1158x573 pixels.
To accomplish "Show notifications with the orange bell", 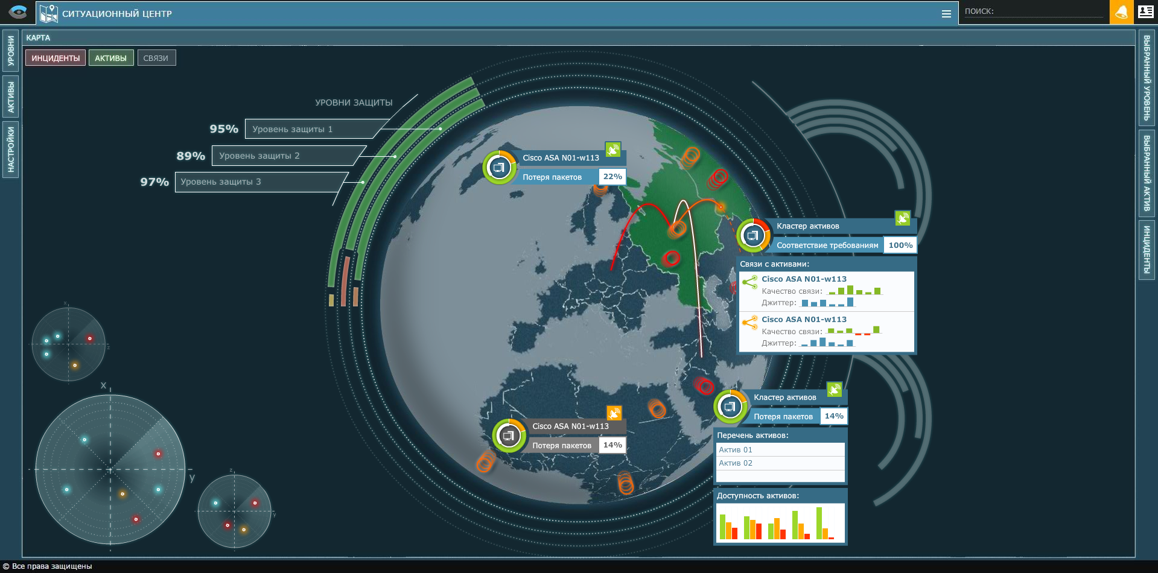I will [1121, 12].
